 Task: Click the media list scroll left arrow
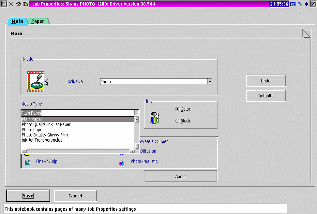click(24, 151)
